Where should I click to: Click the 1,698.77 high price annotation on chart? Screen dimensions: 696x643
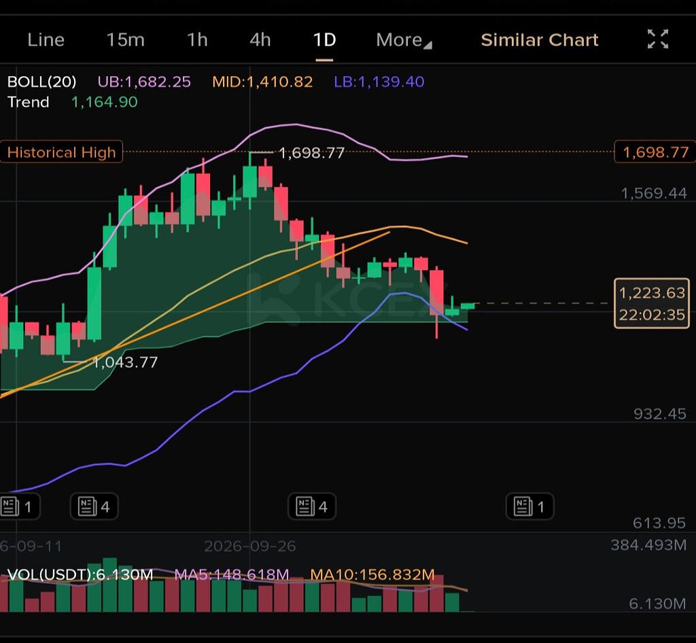311,153
